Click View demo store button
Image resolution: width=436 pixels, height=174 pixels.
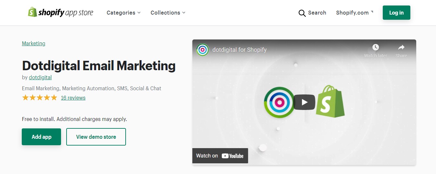click(96, 137)
